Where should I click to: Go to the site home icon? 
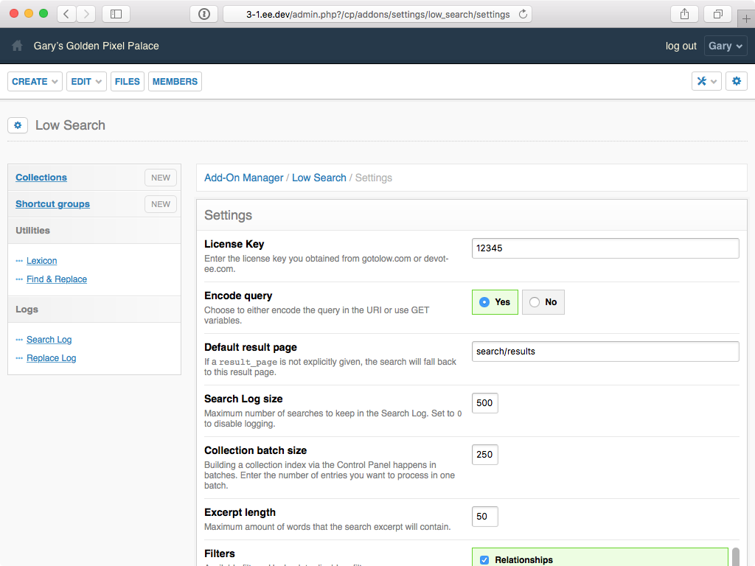tap(18, 46)
